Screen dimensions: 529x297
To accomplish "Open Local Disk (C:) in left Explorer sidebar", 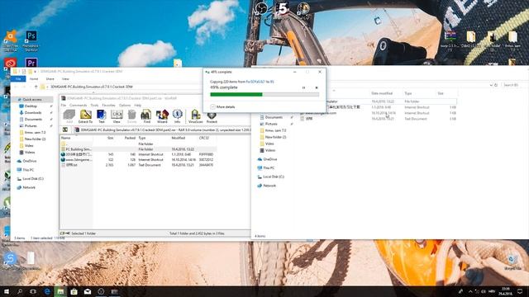I will (x=33, y=178).
